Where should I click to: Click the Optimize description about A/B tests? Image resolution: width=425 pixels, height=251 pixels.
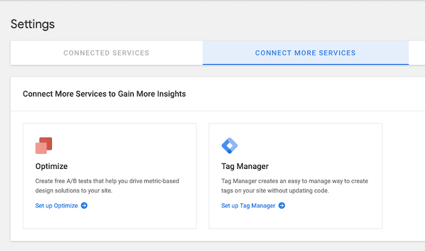107,186
